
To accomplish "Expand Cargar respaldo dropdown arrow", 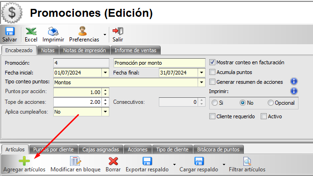I will pyautogui.click(x=224, y=164).
